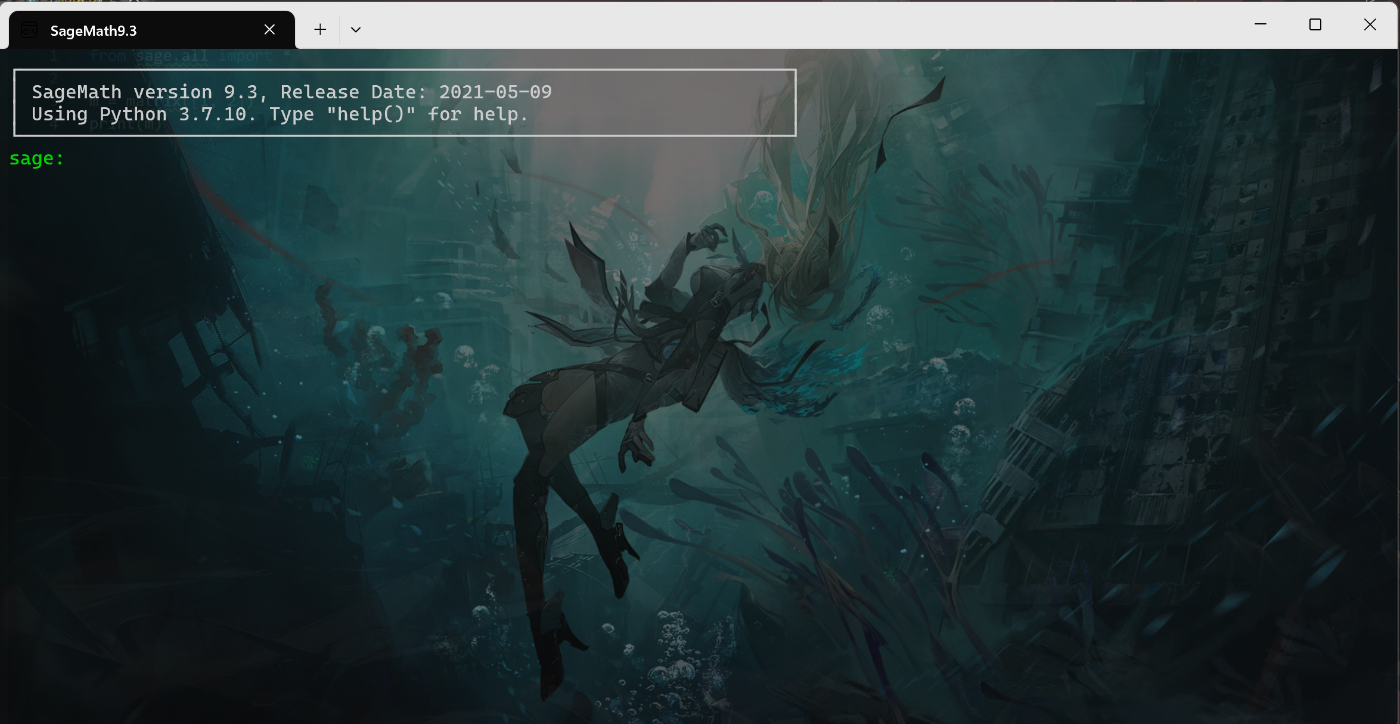The image size is (1400, 724).
Task: Close the SageMath9.3 tab
Action: pyautogui.click(x=269, y=30)
